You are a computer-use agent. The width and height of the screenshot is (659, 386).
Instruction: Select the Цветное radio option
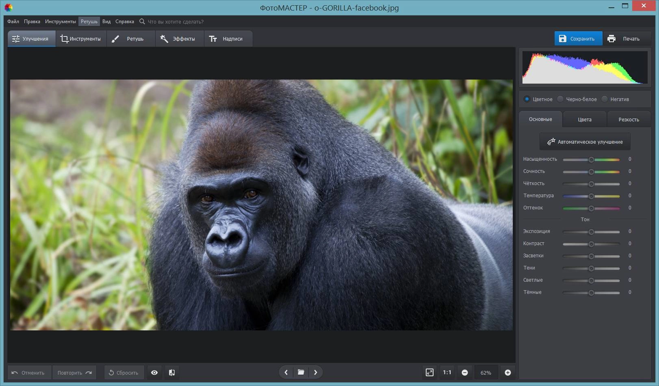(x=527, y=99)
